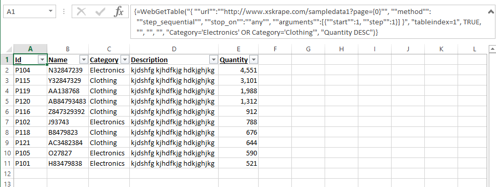This screenshot has height=187, width=496.
Task: Open the Description column filter dropdown
Action: click(214, 60)
